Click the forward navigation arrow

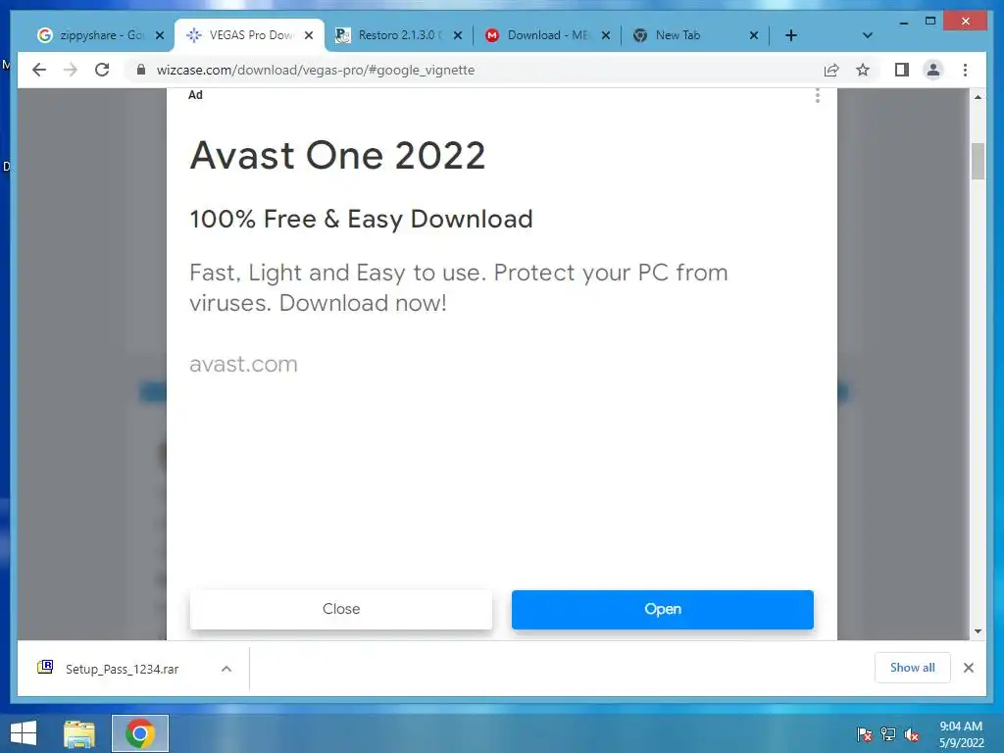(x=71, y=70)
